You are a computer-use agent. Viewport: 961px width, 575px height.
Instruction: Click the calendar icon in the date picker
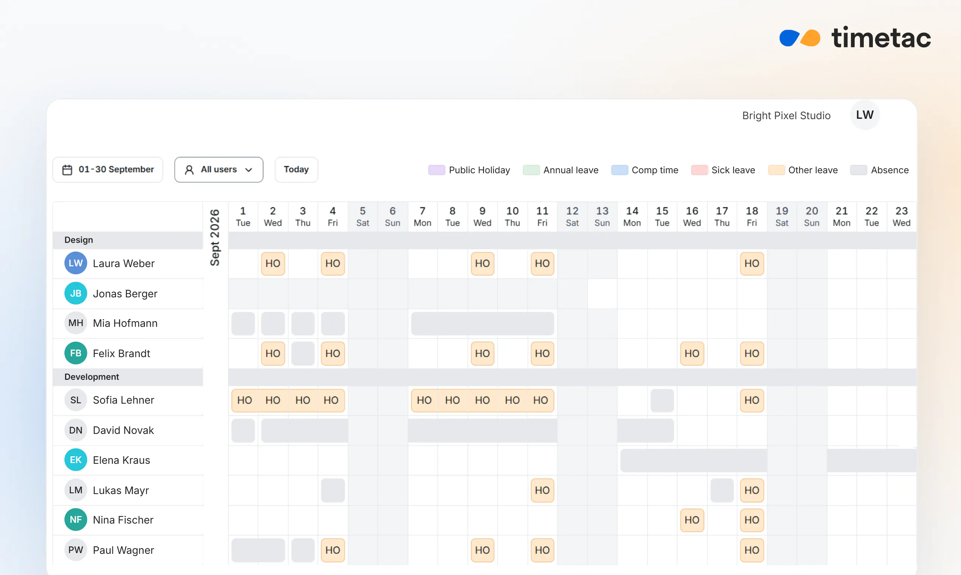point(67,170)
